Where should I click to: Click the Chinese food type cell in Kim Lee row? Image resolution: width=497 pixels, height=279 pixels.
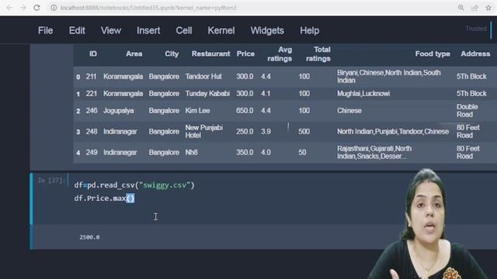(349, 111)
